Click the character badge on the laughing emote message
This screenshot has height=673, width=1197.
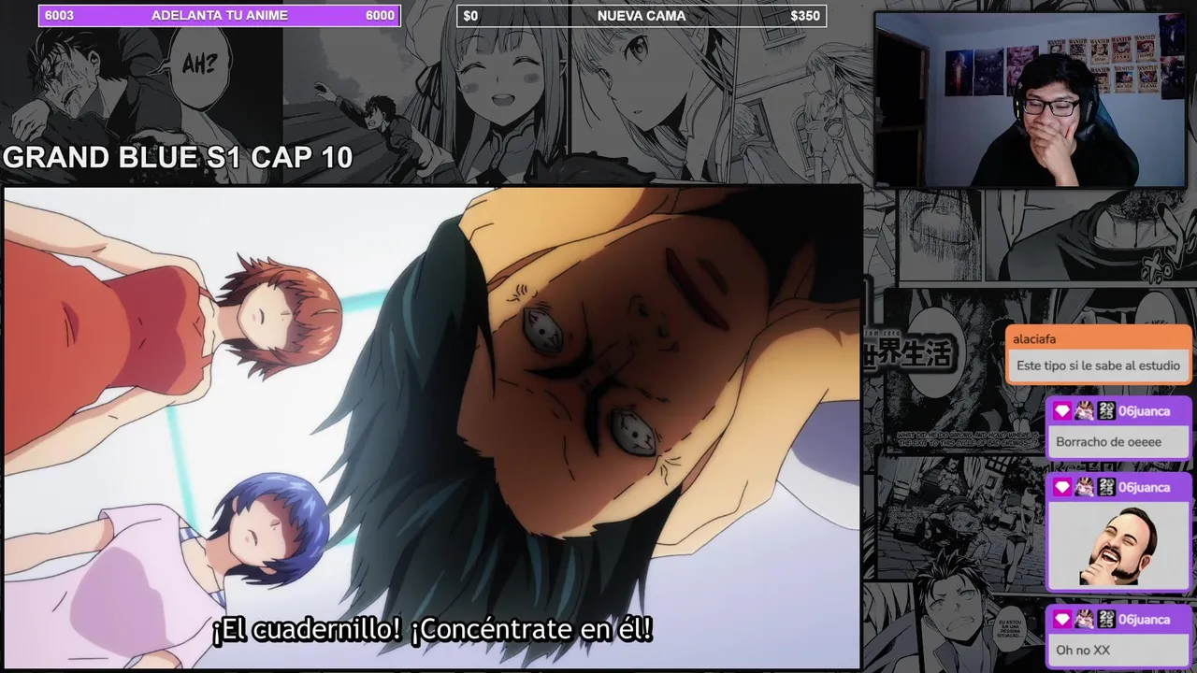coord(1084,487)
